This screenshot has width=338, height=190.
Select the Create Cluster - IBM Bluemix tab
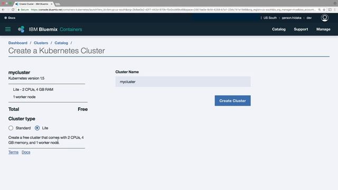(x=33, y=4)
